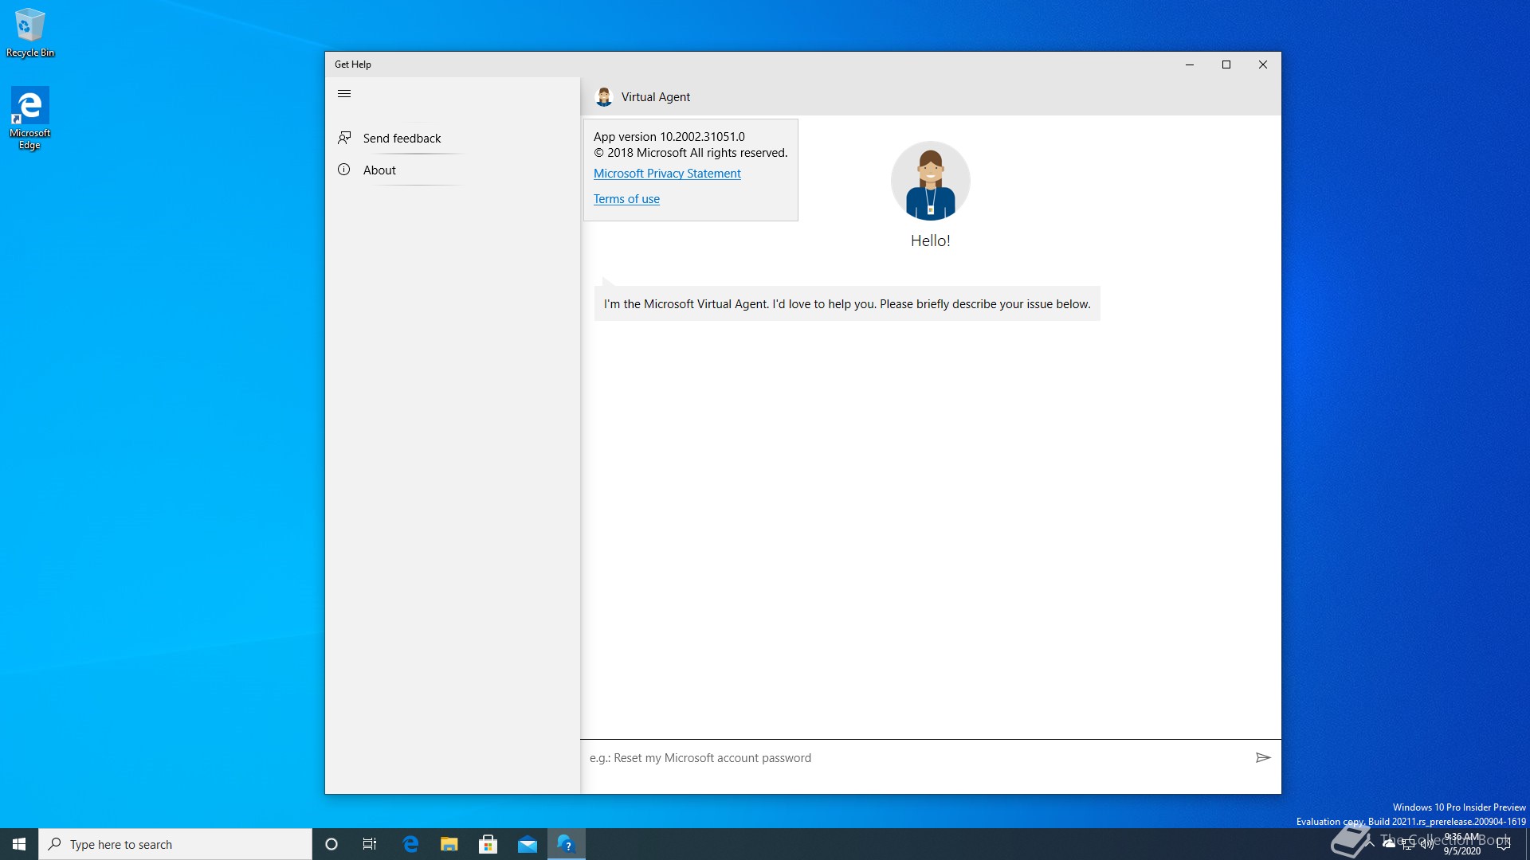Open the Windows Start menu
This screenshot has width=1530, height=860.
19,844
